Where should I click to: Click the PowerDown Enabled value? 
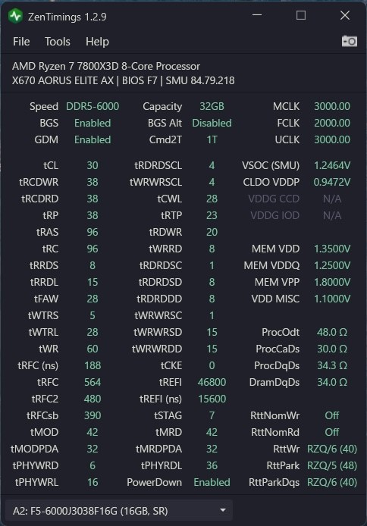[x=212, y=482]
